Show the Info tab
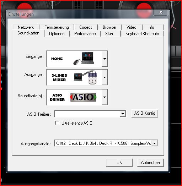Screen dimensions: 182x186 [x=151, y=27]
